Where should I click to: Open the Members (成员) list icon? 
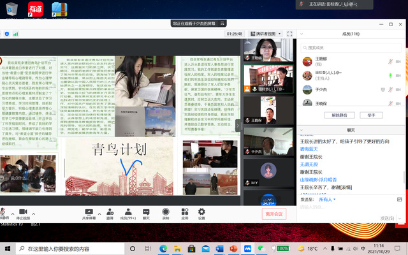(x=127, y=212)
